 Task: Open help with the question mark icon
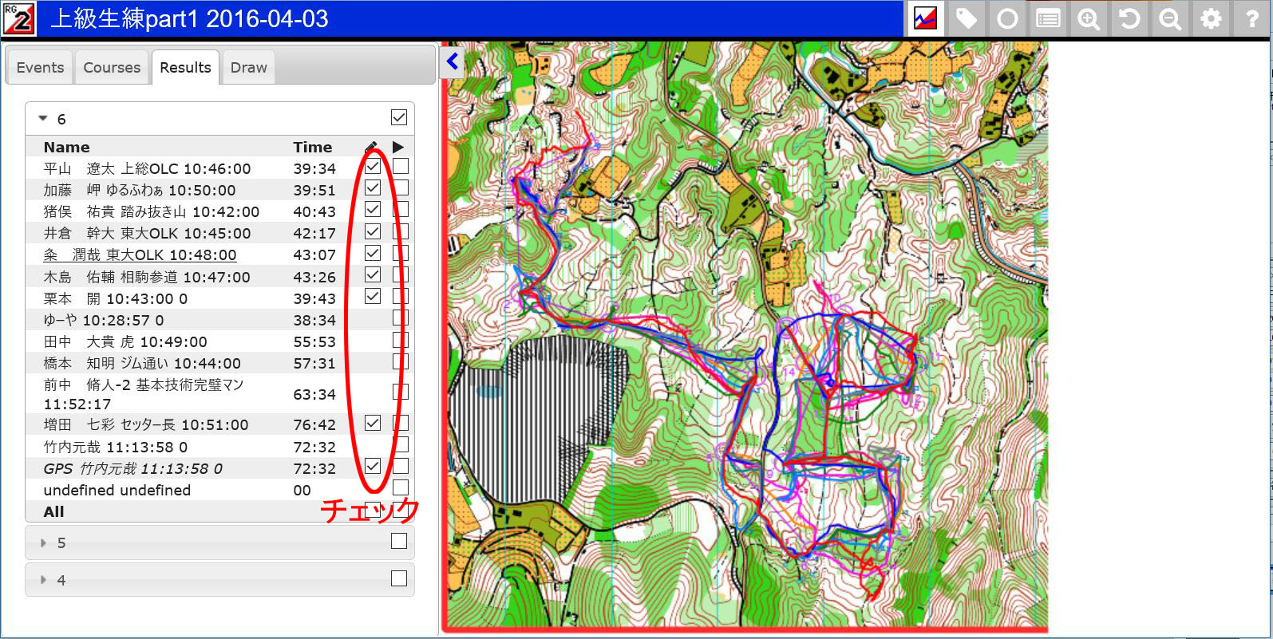(1251, 18)
